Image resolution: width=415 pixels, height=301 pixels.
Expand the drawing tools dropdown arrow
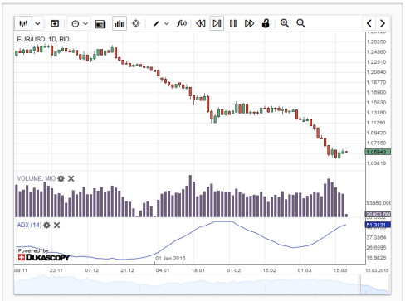[167, 23]
